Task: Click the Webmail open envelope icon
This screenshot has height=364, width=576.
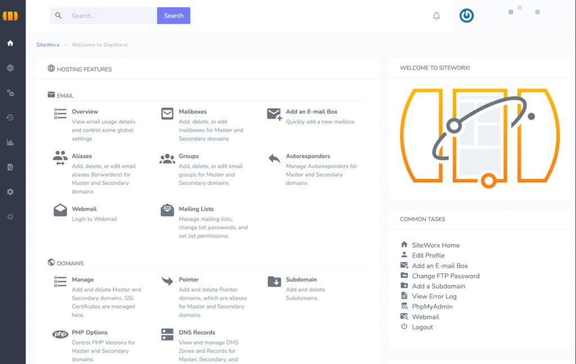Action: tap(60, 210)
